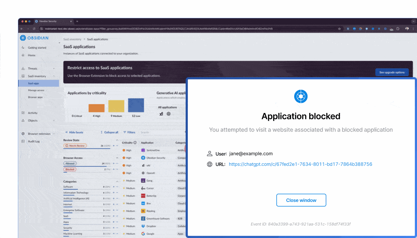
Task: Select the Artificial Intelligence (AI) category facet
Action: (76, 199)
